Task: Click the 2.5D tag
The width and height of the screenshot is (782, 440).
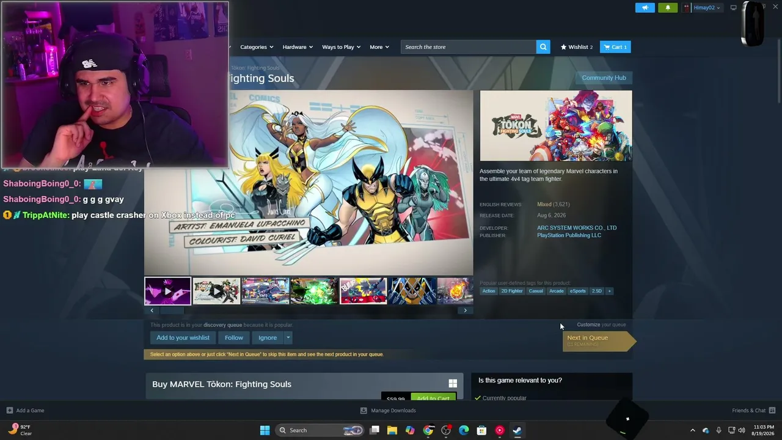Action: coord(597,291)
